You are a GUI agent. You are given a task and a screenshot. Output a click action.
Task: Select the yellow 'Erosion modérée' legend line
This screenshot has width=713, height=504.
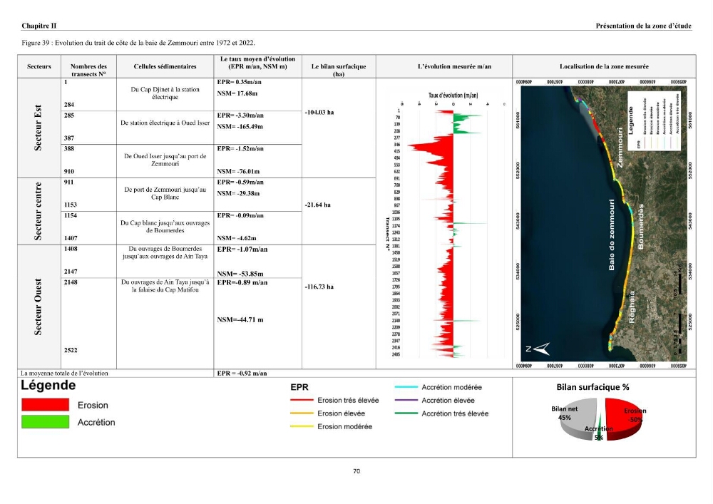pos(302,426)
